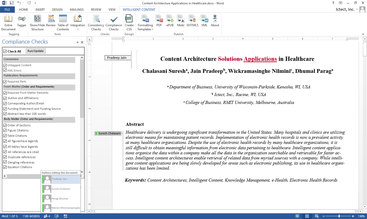Switch to Read Mode view
367x219 pixels.
(297, 216)
